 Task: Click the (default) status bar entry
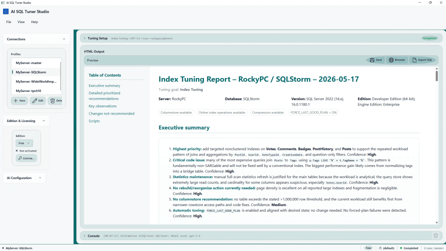[386, 248]
